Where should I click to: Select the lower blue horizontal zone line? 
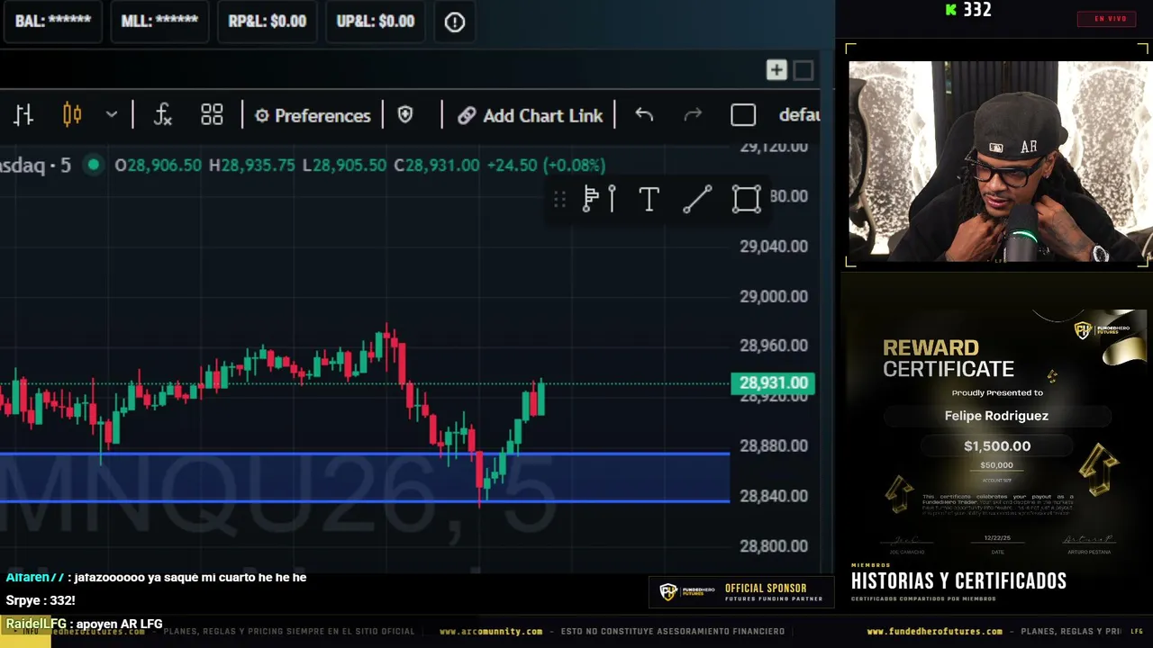tap(365, 500)
